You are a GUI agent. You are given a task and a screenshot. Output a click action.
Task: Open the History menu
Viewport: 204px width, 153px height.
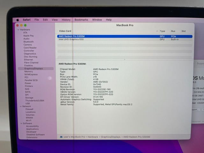pyautogui.click(x=66, y=20)
